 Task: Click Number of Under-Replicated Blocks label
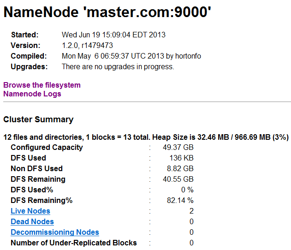[74, 243]
